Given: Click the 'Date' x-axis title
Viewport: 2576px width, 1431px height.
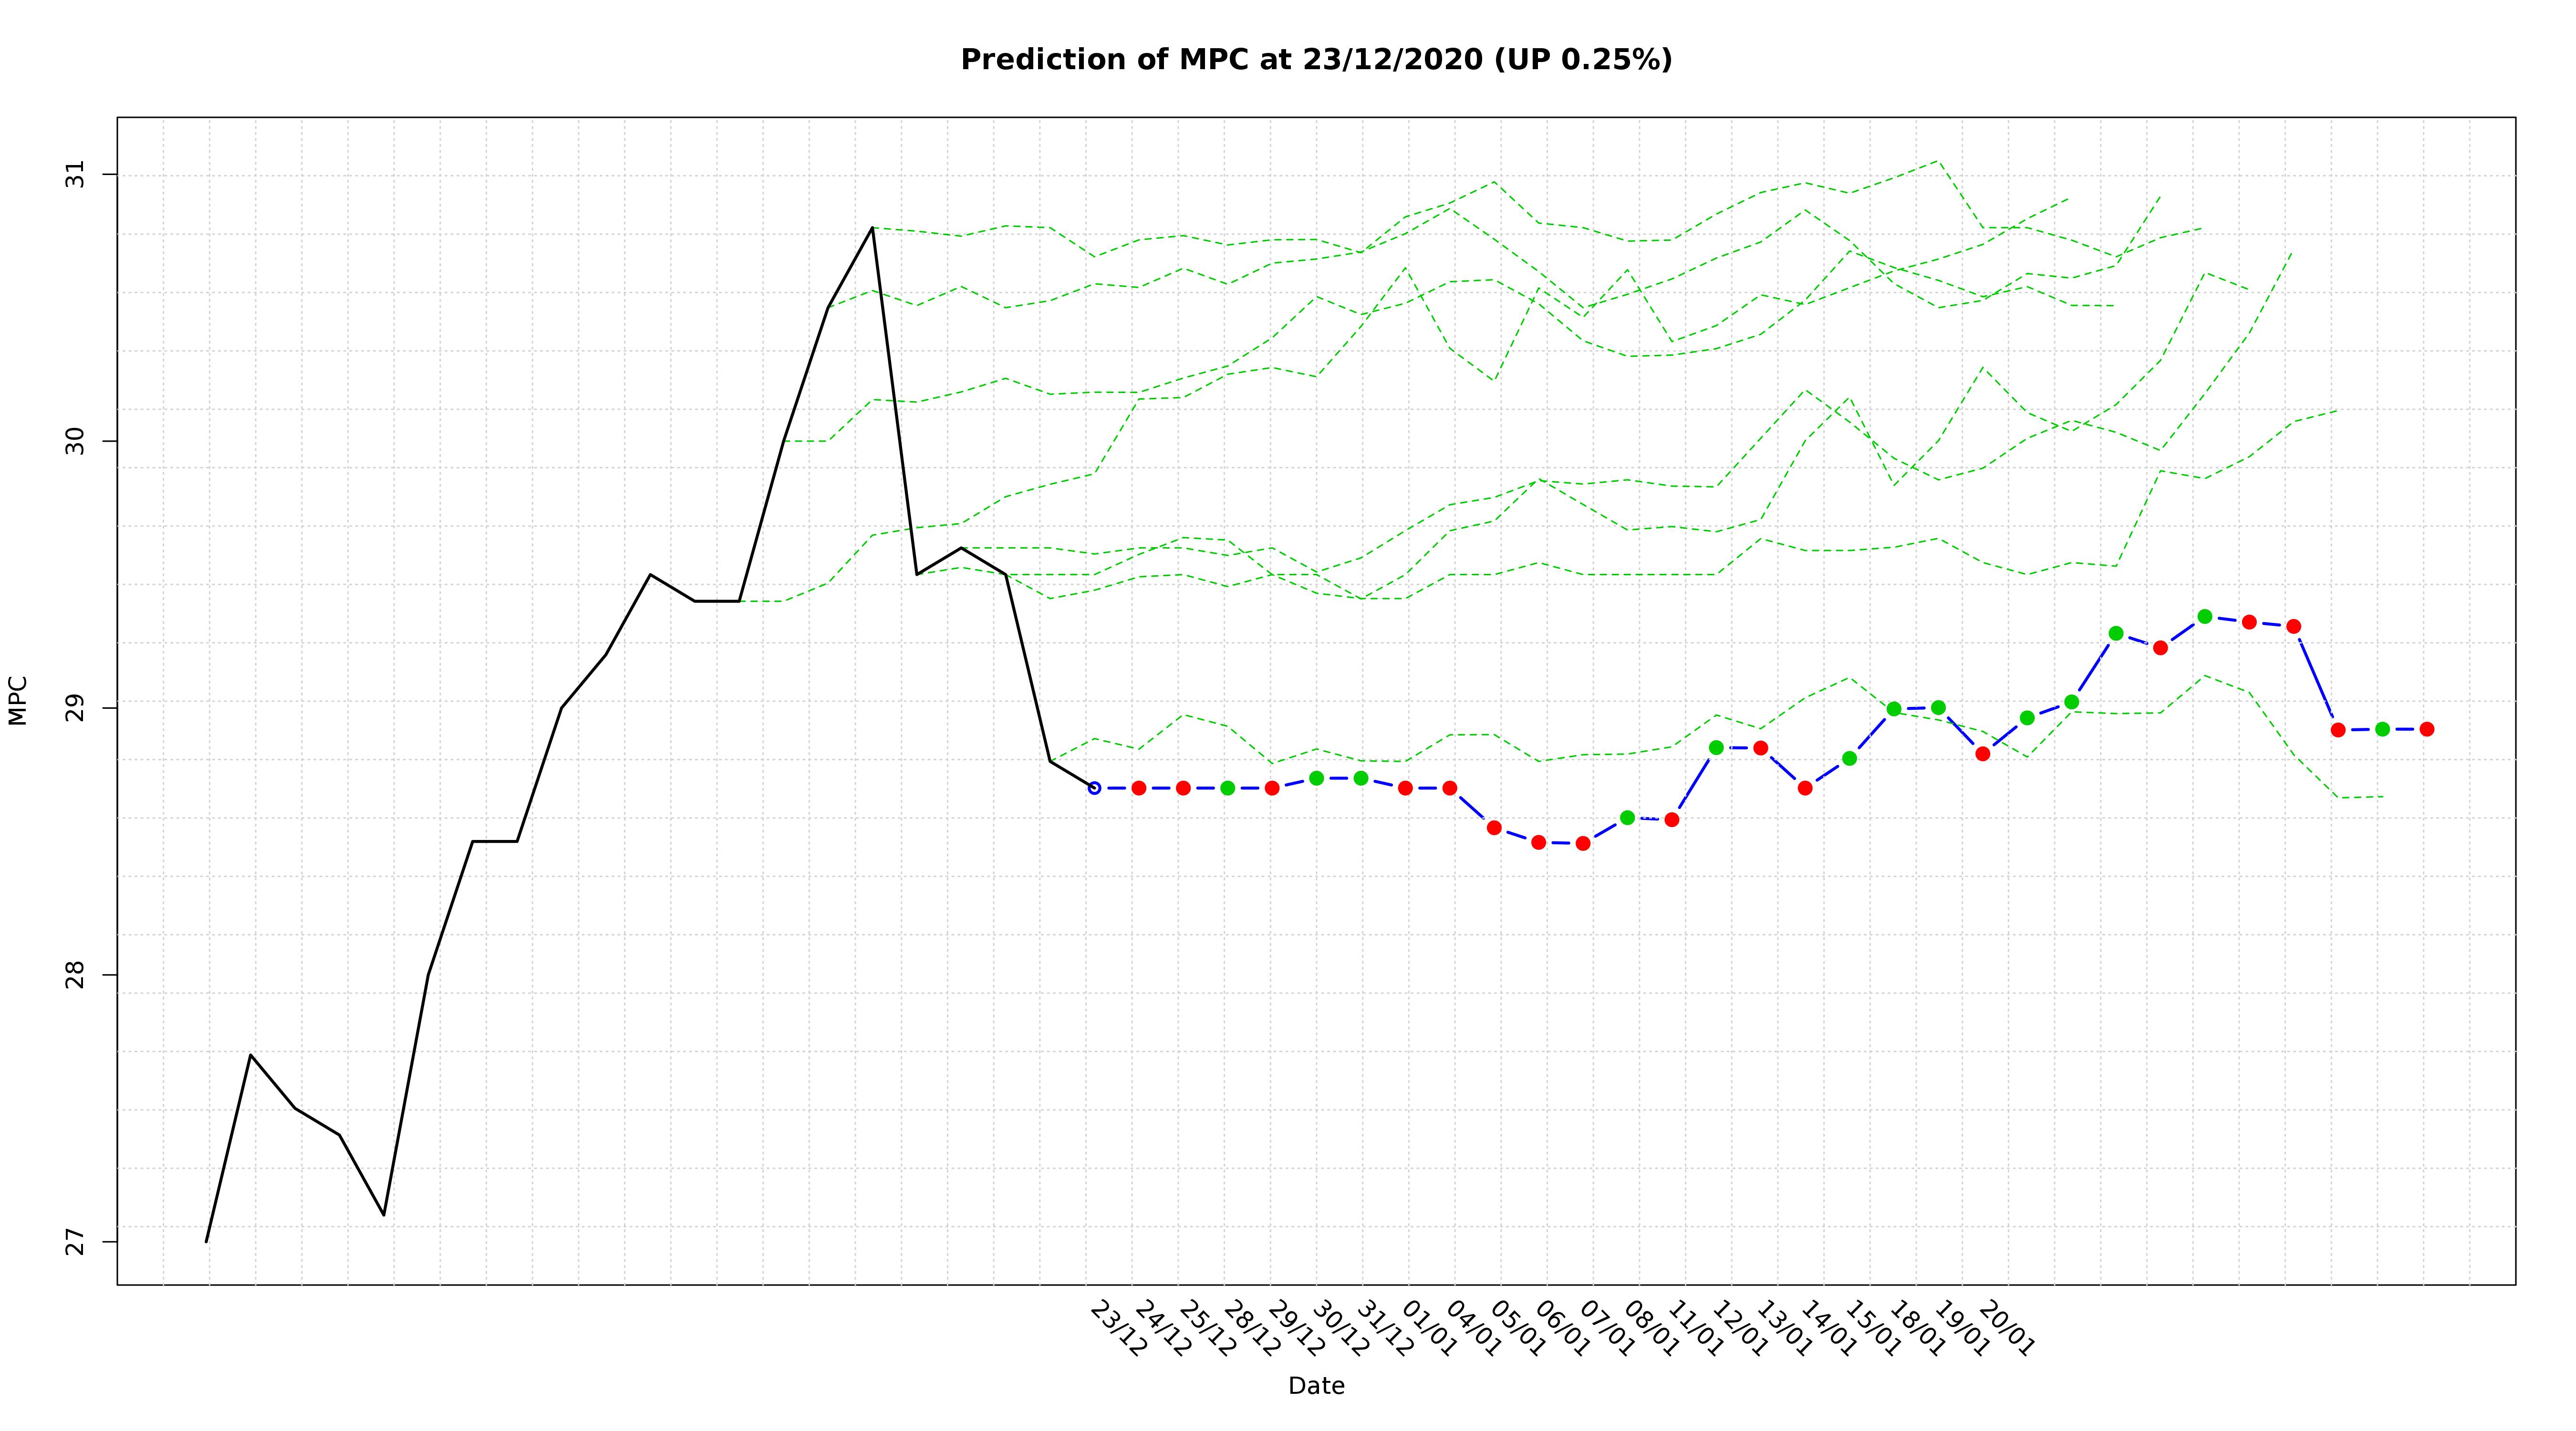Looking at the screenshot, I should point(1316,1386).
